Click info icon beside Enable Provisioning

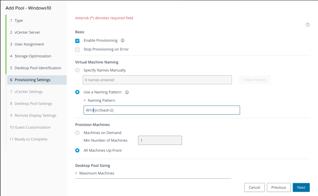pos(122,41)
